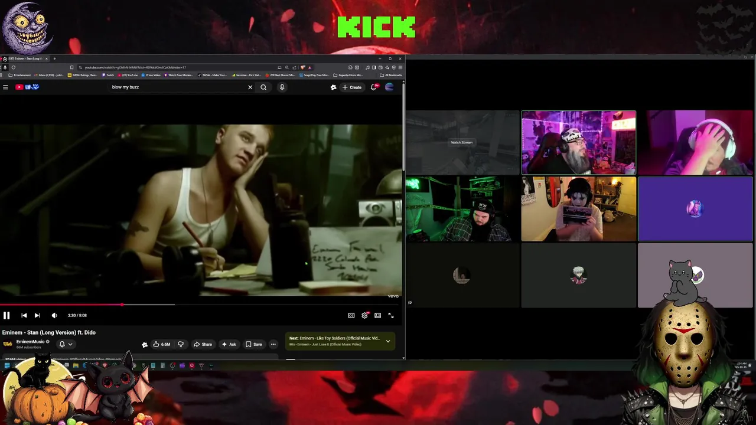The image size is (756, 425).
Task: Open the Windows Start button on the taskbar
Action: click(x=6, y=365)
